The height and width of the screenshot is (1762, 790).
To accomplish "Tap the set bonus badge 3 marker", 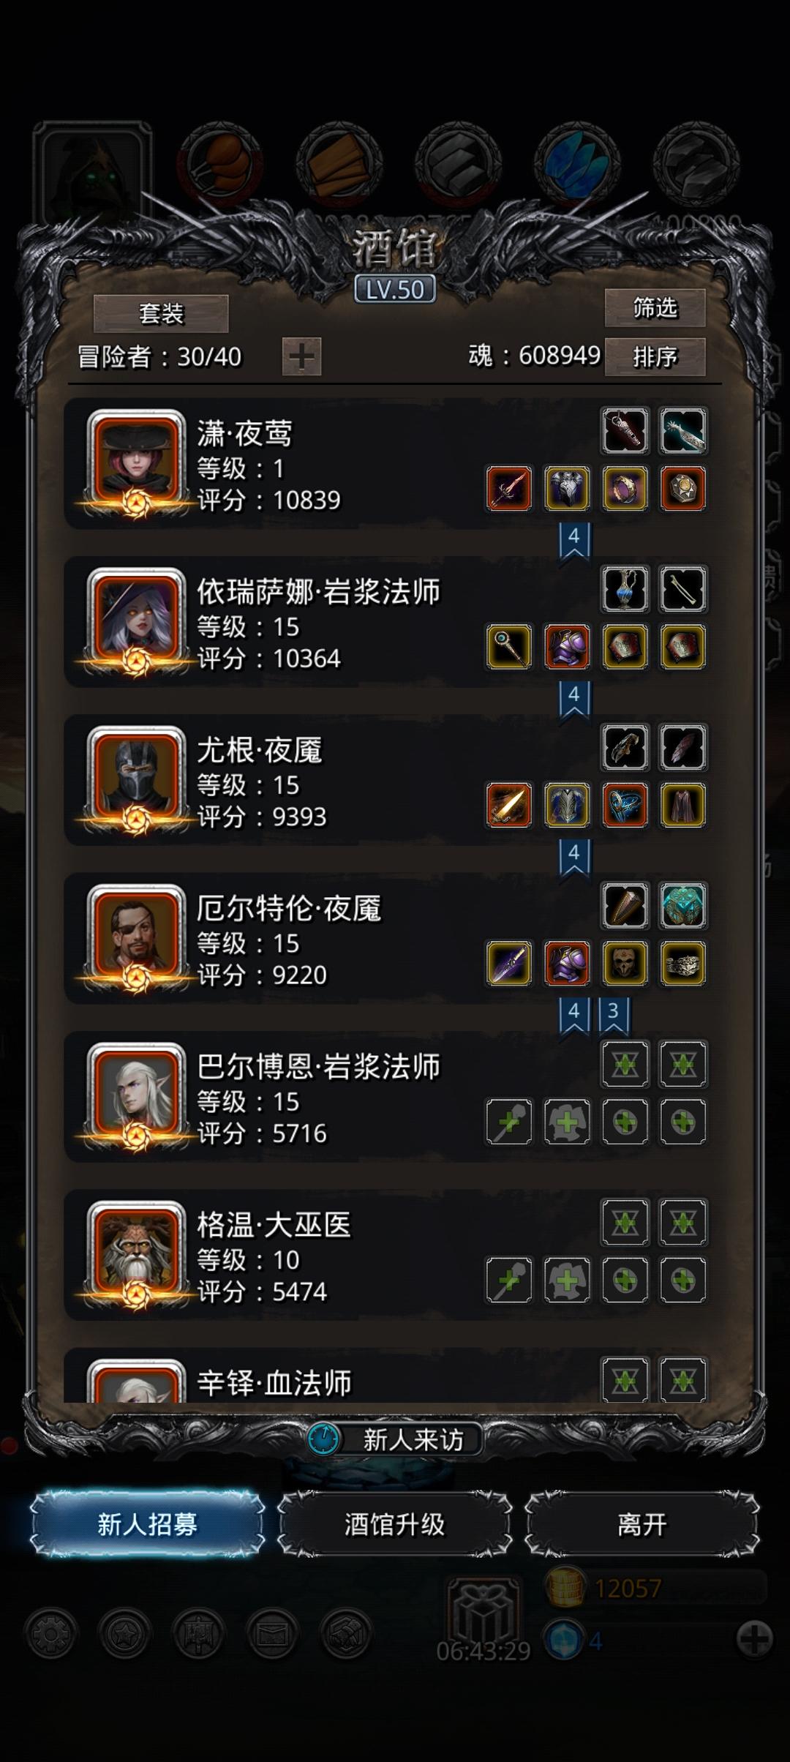I will 613,1015.
